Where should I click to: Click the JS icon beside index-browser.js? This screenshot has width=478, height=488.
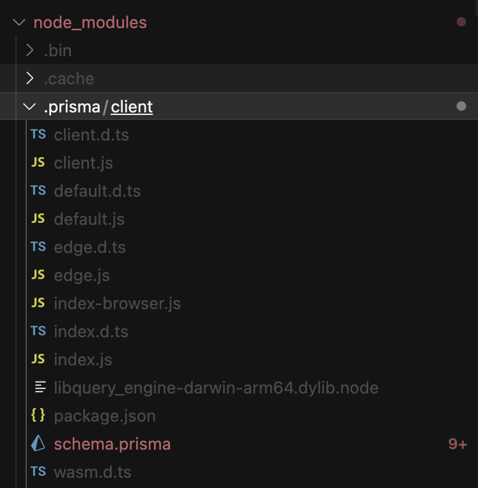(38, 303)
